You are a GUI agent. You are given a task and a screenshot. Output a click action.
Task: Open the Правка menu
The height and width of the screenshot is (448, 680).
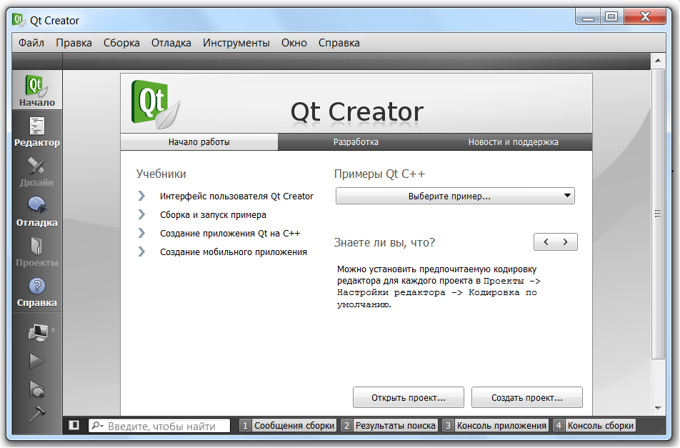tap(74, 43)
